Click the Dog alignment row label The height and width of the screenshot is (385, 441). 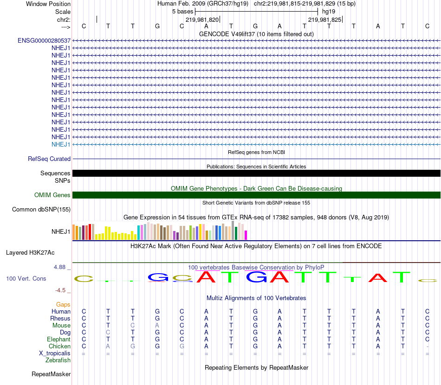pos(65,333)
